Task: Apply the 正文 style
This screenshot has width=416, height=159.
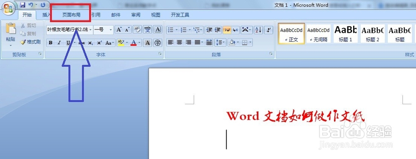Action: coord(291,34)
